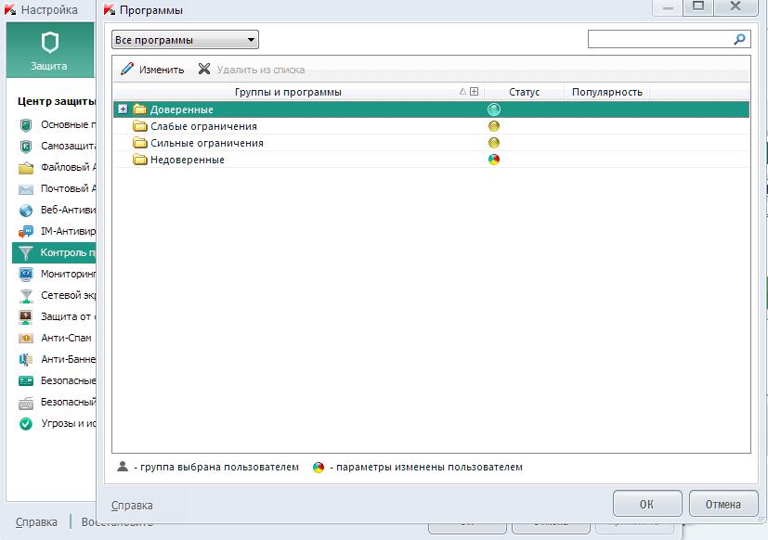Open Безопасные платежи card icon
768x540 pixels.
[26, 381]
